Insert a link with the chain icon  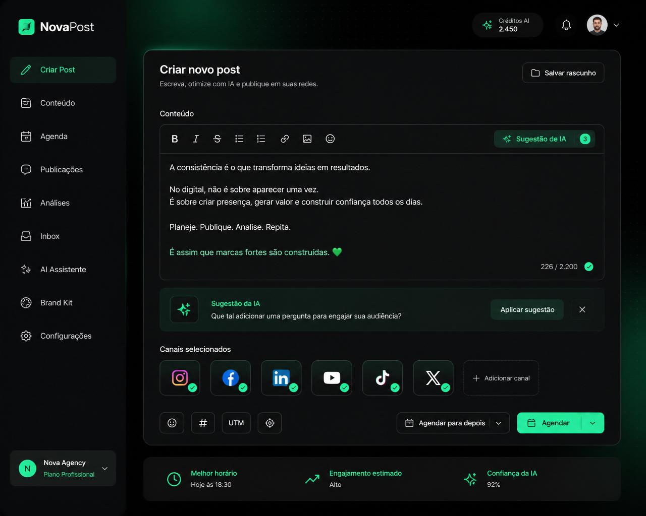coord(285,139)
